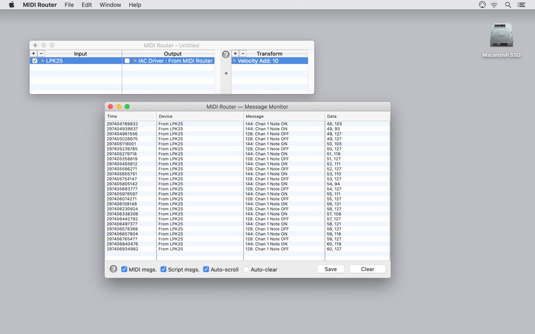Screen dimensions: 535x334
Task: Click data value 60, 119
Action: (334, 243)
